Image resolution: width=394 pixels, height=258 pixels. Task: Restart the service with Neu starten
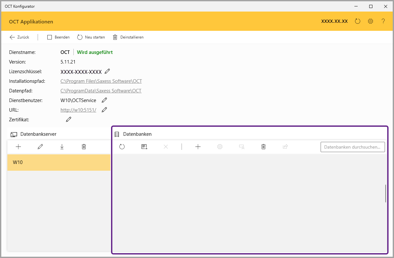(91, 37)
